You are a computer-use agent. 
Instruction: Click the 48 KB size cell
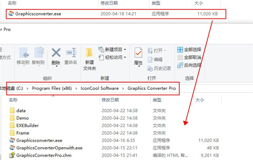click(213, 148)
